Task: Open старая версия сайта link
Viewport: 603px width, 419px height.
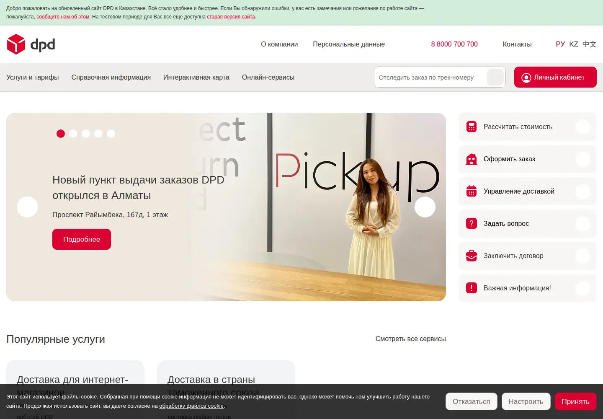Action: (231, 17)
